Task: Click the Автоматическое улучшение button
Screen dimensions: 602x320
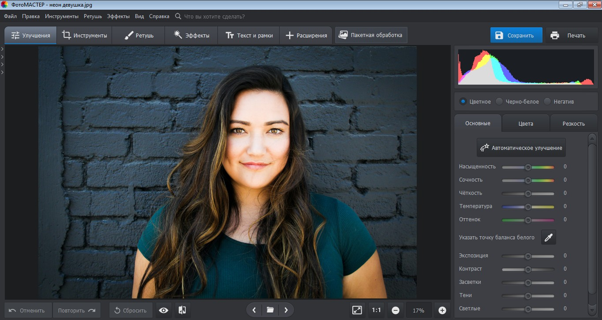Action: coord(521,148)
